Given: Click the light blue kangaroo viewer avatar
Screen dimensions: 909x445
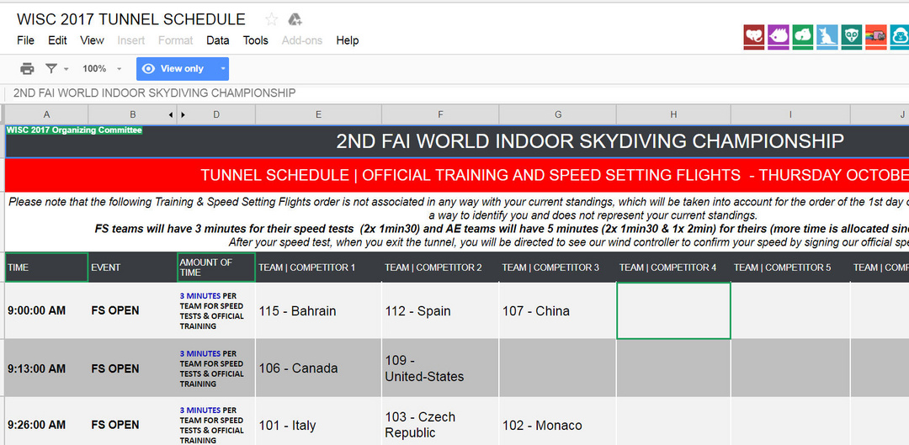Looking at the screenshot, I should [x=827, y=36].
